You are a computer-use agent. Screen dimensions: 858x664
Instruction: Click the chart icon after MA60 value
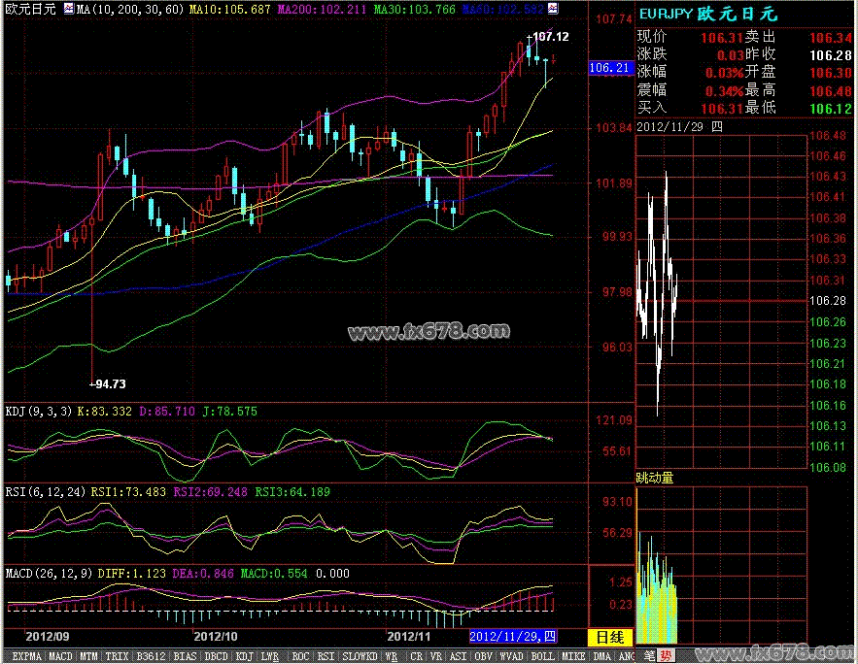click(553, 9)
